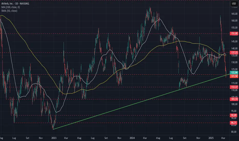The height and width of the screenshot is (141, 239).
Task: Click the green 122,86 current price label
Action: (234, 73)
